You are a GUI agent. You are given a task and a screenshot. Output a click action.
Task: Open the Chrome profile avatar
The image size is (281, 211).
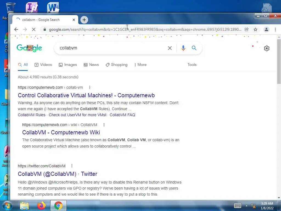click(266, 29)
